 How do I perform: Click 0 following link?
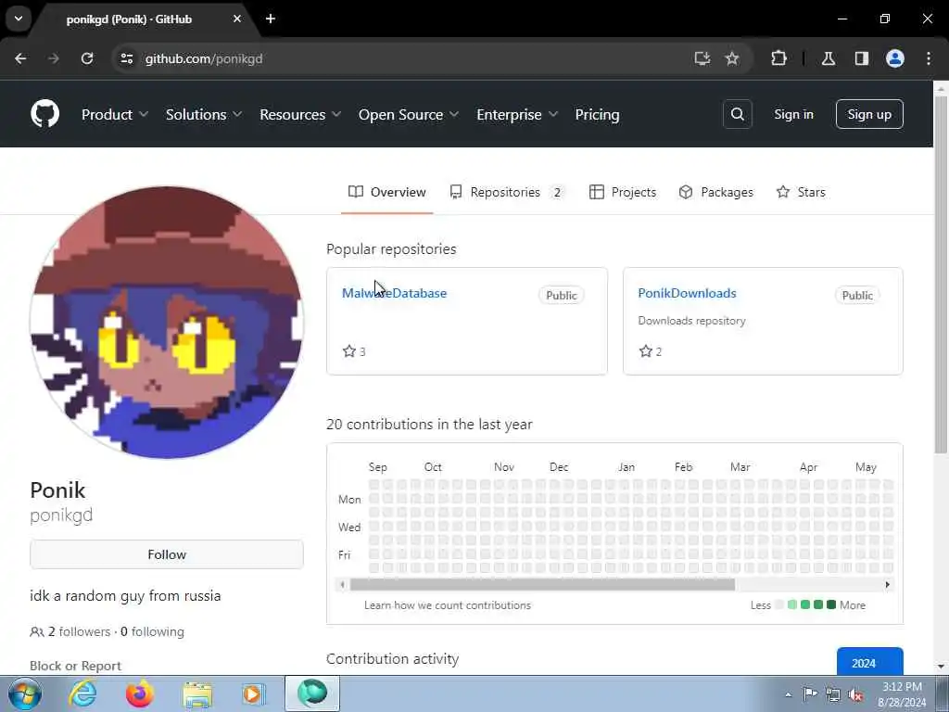pos(153,631)
